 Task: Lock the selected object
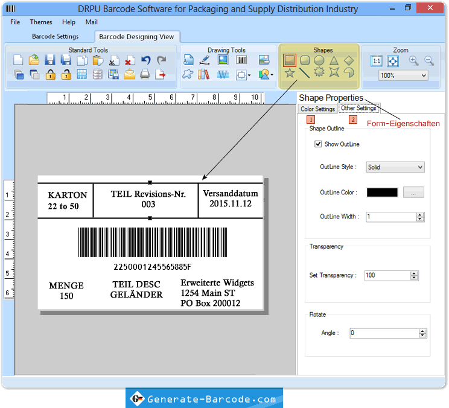point(51,74)
